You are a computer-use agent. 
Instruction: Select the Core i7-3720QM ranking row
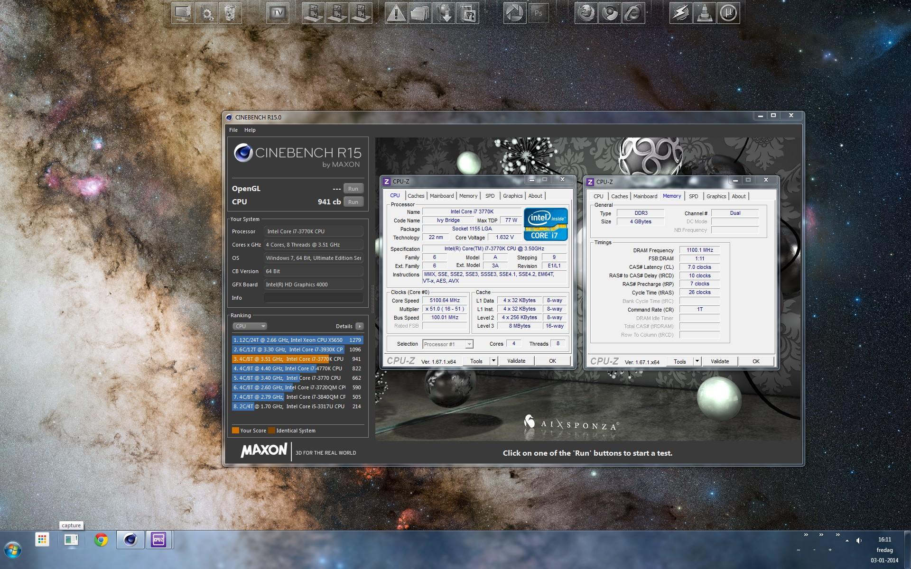[297, 387]
